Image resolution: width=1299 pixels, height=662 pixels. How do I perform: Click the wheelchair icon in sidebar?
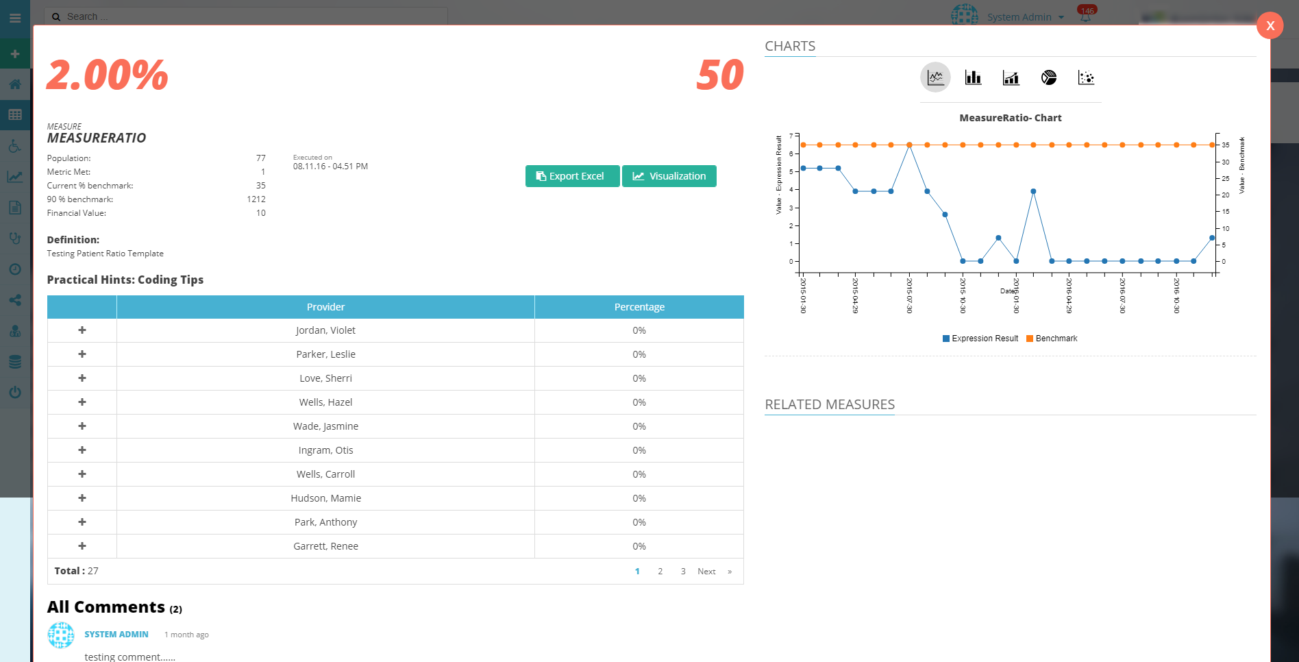coord(15,146)
